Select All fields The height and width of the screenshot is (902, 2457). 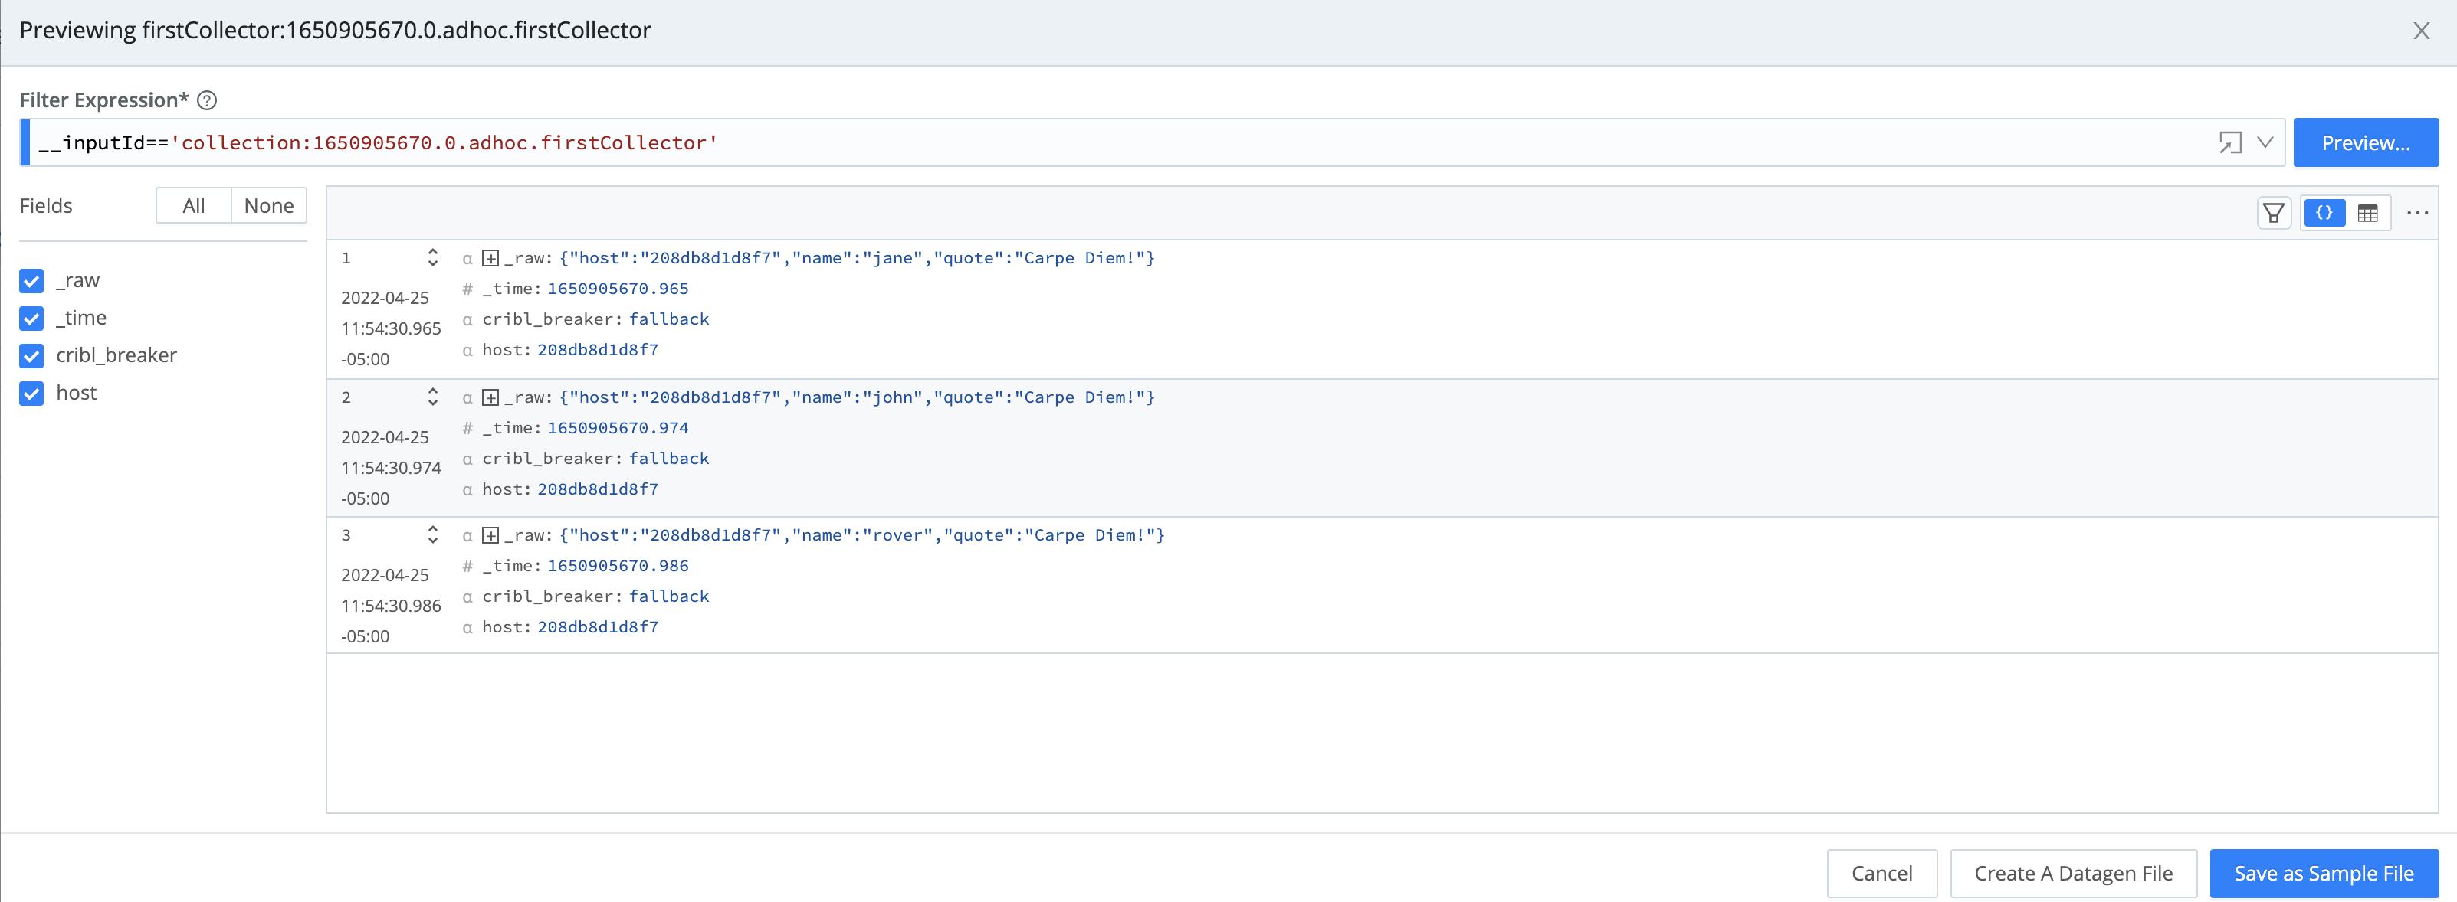194,206
